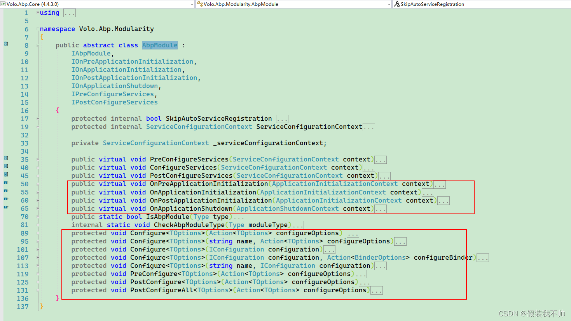The height and width of the screenshot is (321, 571).
Task: Expand the IsAbpModule outline on line 70
Action: click(38, 217)
